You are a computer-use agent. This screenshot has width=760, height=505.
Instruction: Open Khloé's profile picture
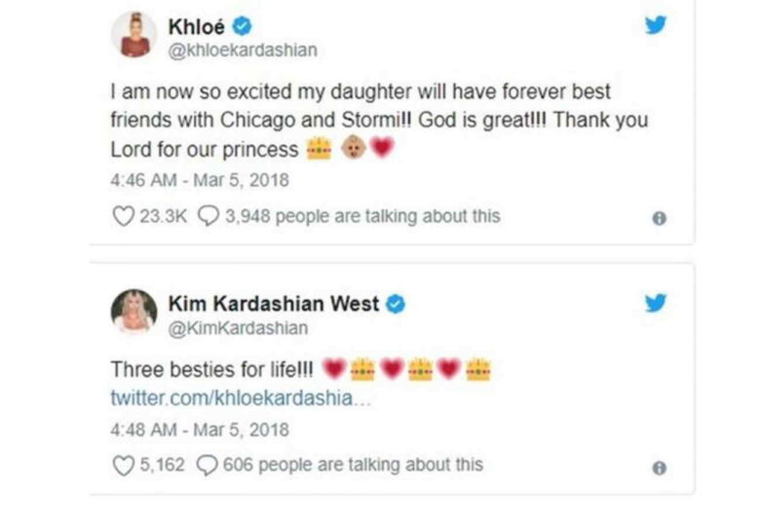pos(134,37)
